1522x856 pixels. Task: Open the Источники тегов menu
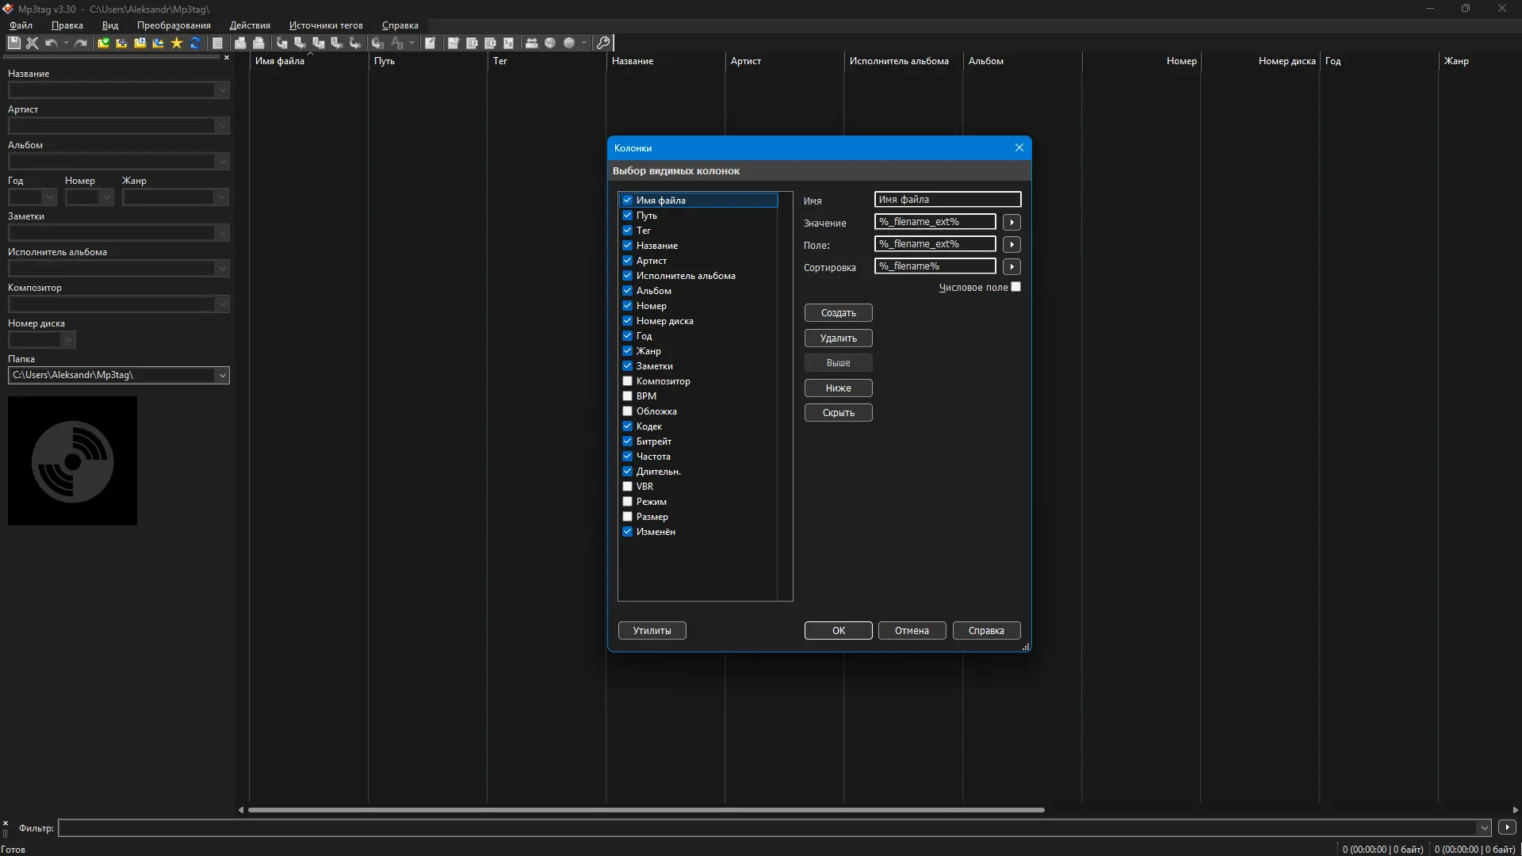(x=326, y=25)
